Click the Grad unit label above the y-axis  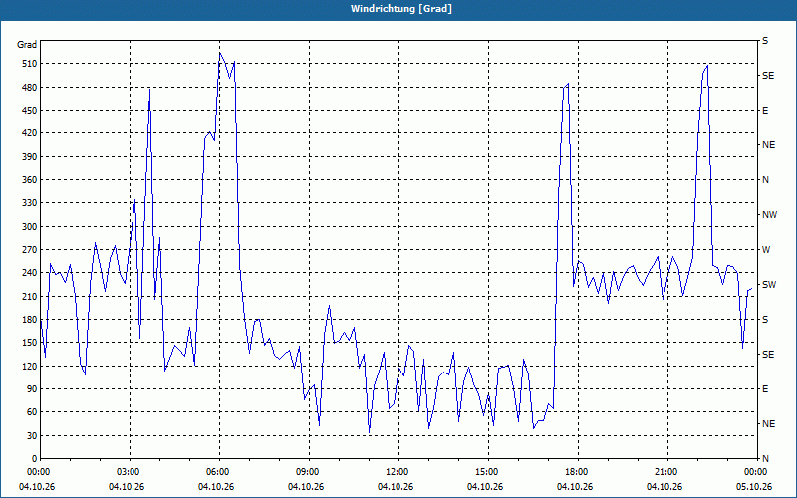pyautogui.click(x=27, y=45)
